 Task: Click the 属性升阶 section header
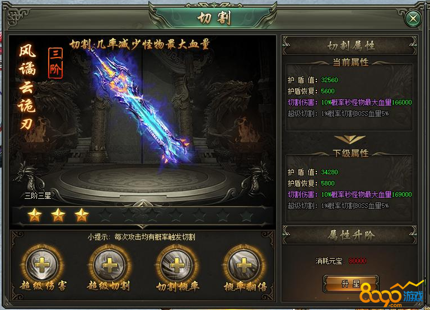[x=350, y=235]
